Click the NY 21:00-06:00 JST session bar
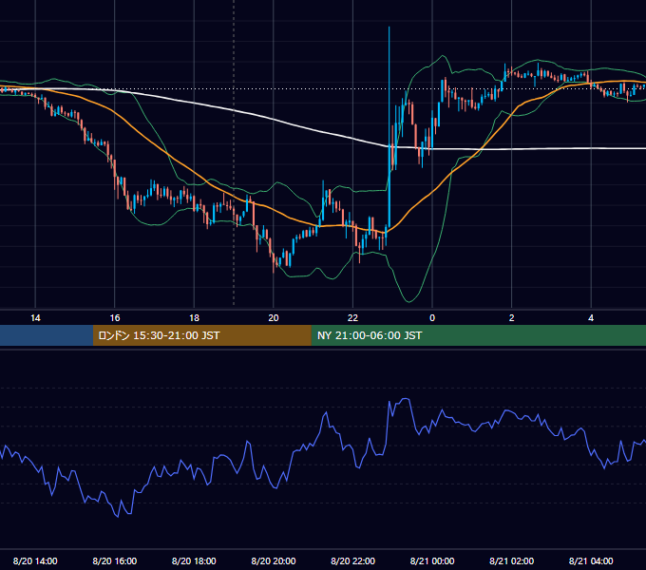 478,335
